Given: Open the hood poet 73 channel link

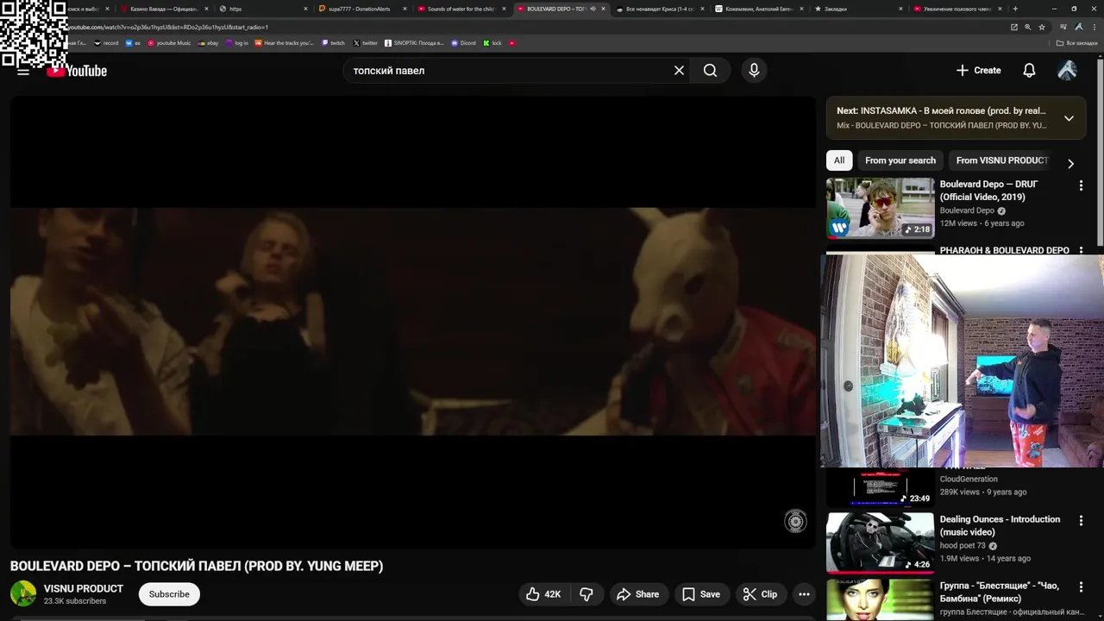Looking at the screenshot, I should (963, 546).
